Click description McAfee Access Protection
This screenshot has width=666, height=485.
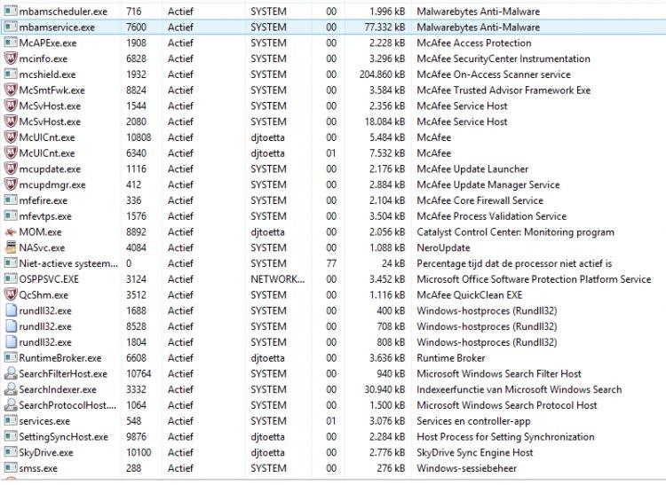pos(474,43)
